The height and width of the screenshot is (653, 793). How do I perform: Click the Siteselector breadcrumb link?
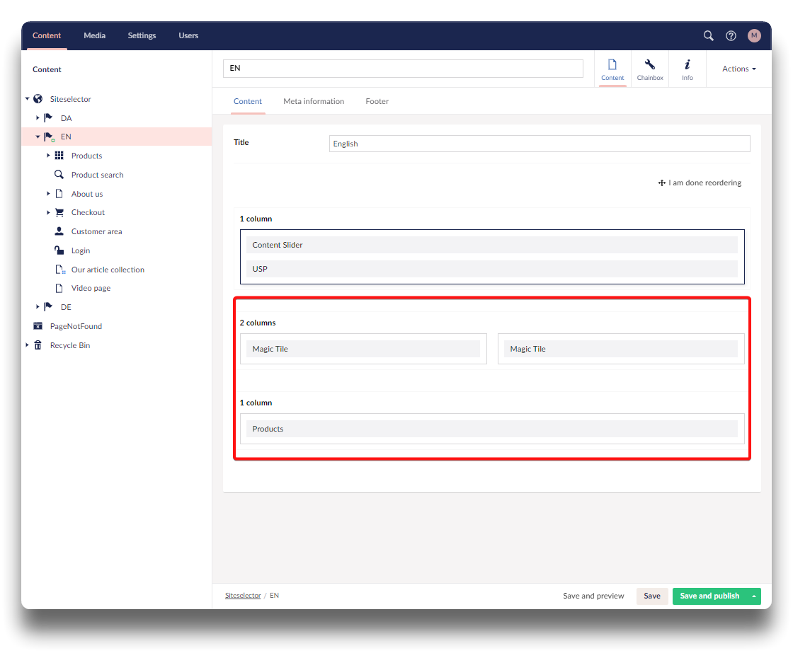[243, 596]
